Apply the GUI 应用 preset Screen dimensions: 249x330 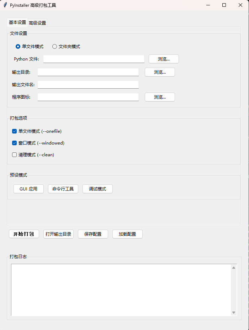(x=28, y=189)
